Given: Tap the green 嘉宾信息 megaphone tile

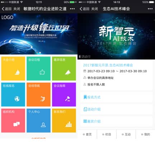Looking at the screenshot, I should coord(64,69).
